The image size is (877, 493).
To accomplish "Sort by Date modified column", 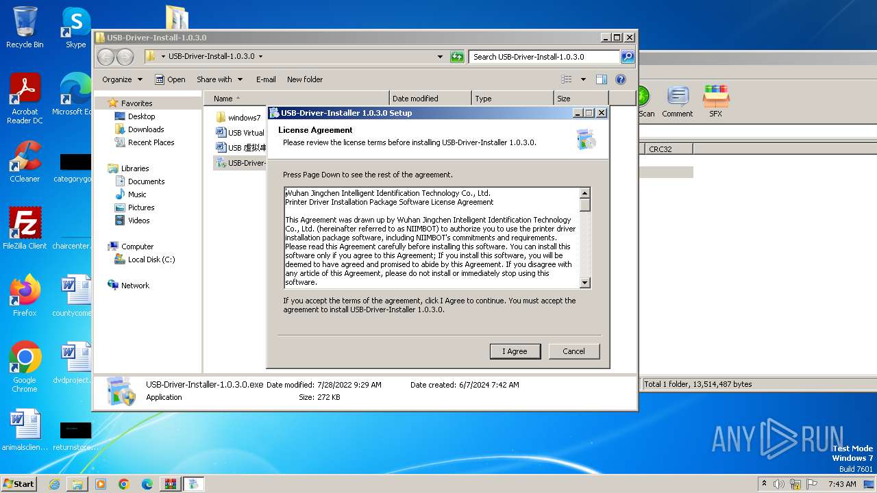I will click(430, 99).
